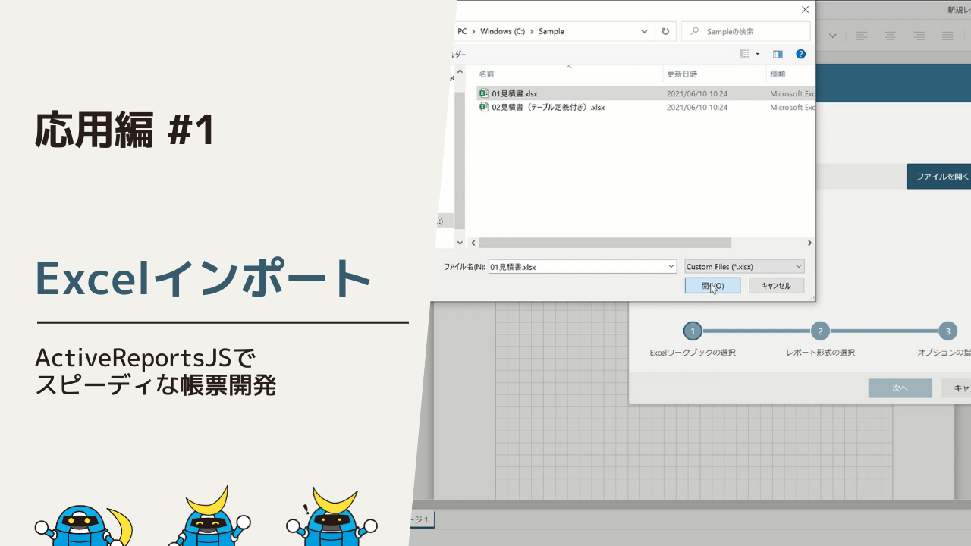The image size is (971, 546).
Task: Click the Windows (C:) breadcrumb
Action: (x=502, y=31)
